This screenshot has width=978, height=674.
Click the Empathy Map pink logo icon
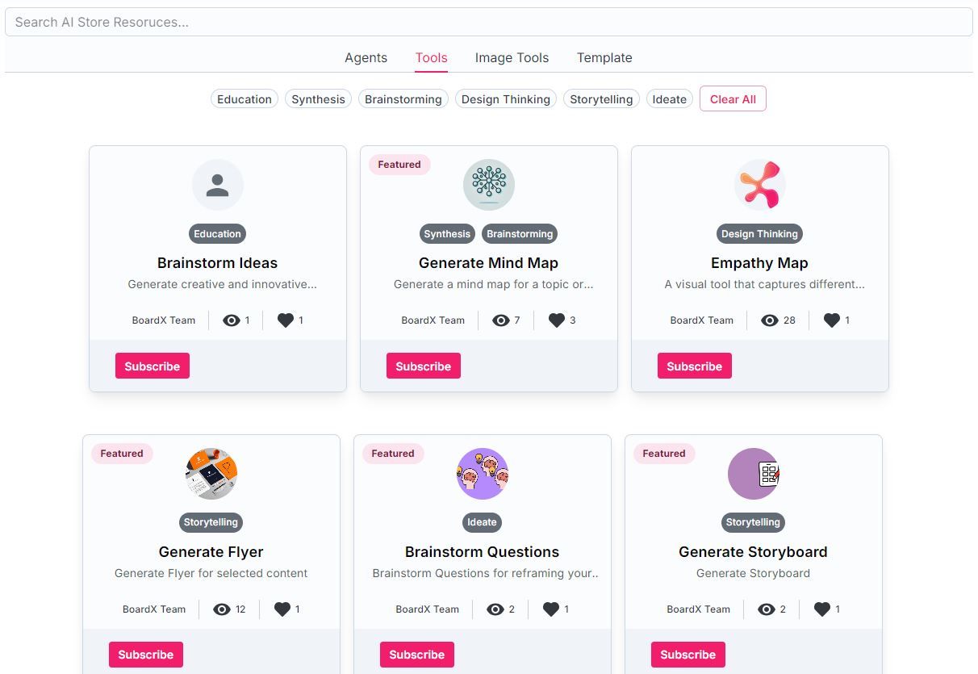point(760,185)
